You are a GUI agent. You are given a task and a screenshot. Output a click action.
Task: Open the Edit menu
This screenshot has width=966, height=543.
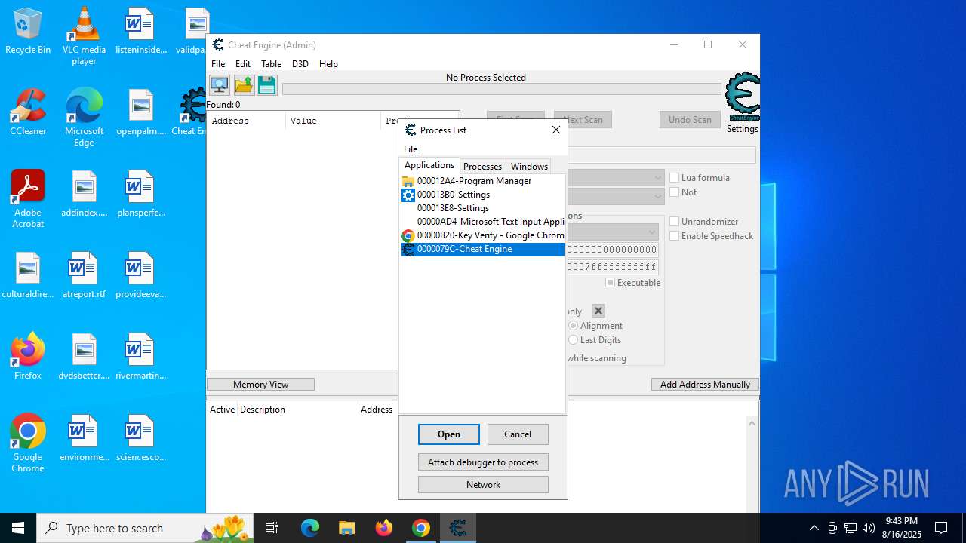click(x=243, y=64)
